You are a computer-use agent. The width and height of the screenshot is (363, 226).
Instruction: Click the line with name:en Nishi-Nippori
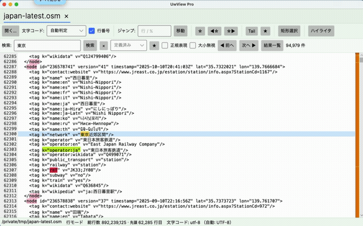tap(75, 82)
